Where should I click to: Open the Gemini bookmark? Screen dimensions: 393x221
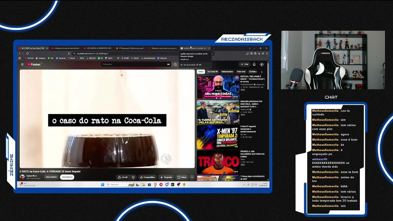pyautogui.click(x=135, y=58)
